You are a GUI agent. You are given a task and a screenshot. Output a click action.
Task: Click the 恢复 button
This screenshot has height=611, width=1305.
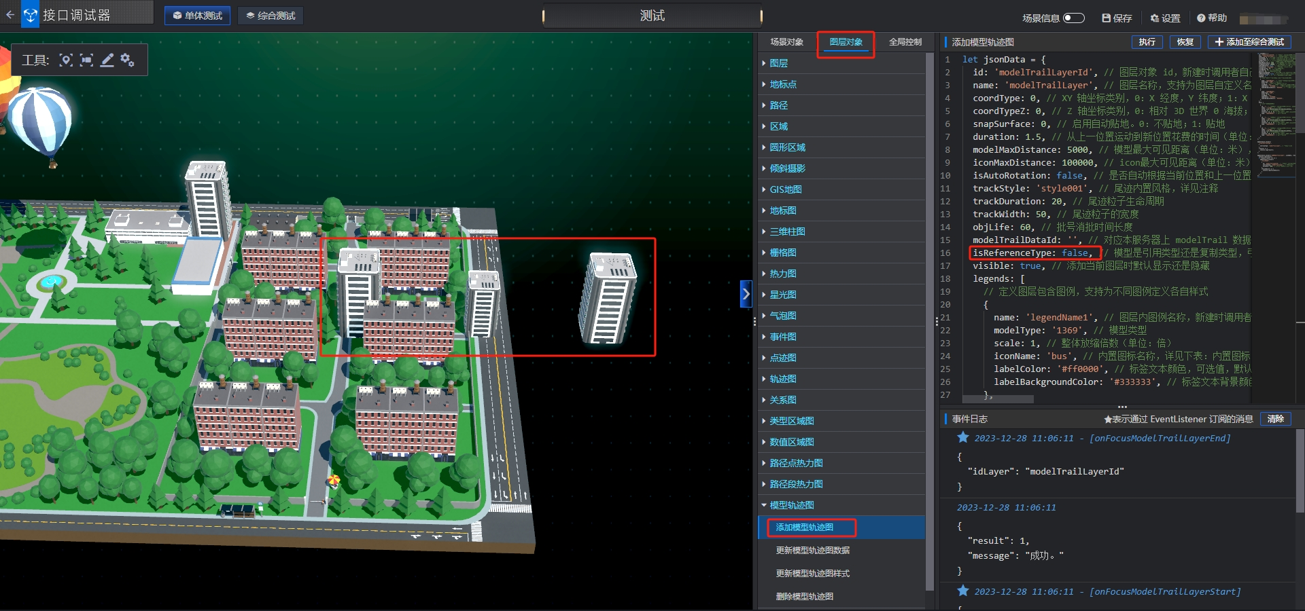(1185, 42)
